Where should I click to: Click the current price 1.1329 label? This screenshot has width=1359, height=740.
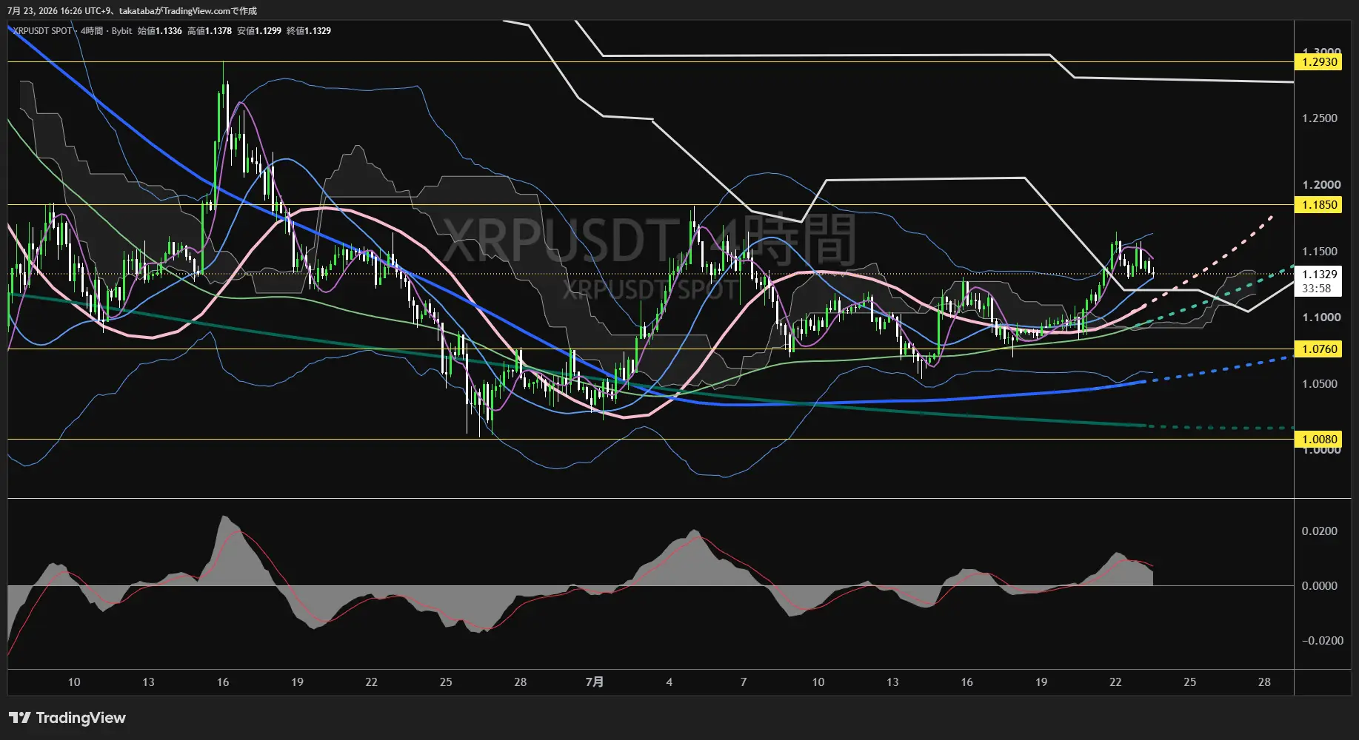point(1319,275)
